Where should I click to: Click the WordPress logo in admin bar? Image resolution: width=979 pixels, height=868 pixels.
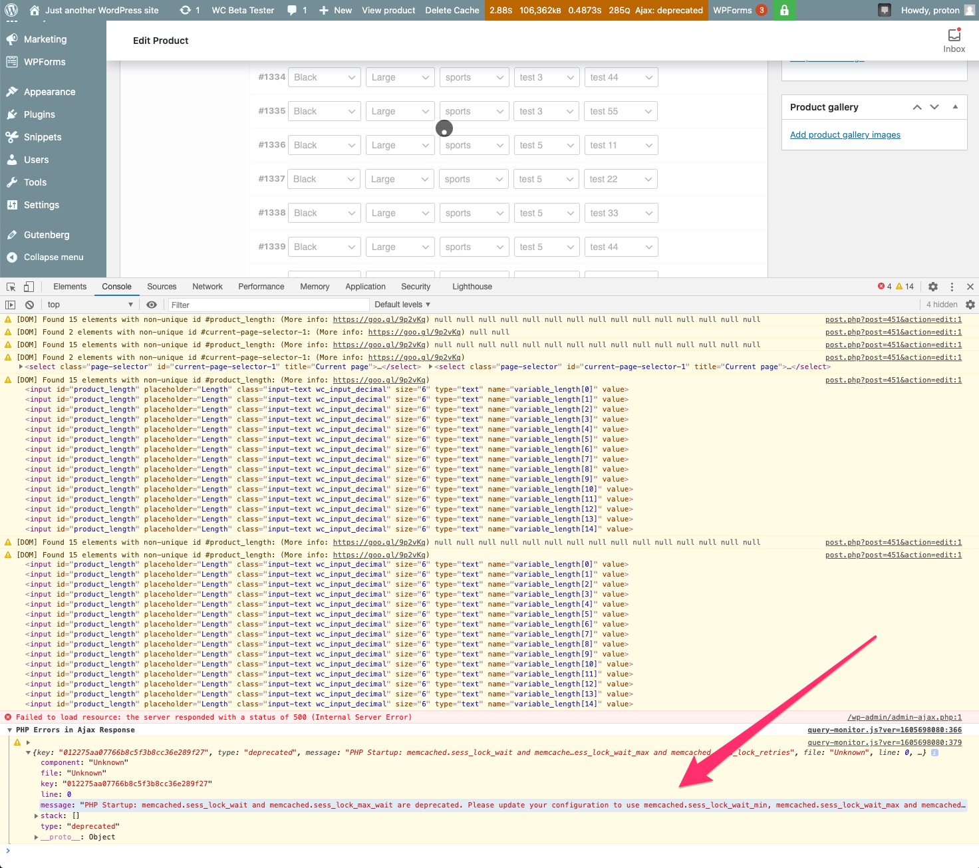[x=10, y=10]
